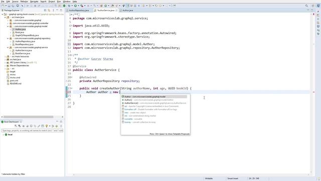Click Collapse All in Package Explorer
Screen dimensions: 321x181
tap(45, 10)
